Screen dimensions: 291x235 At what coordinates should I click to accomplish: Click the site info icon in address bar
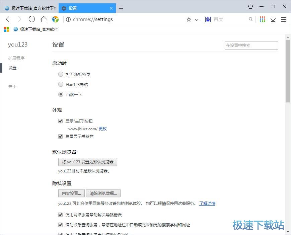click(68, 19)
